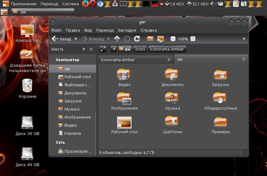267x176 pixels.
Task: Open the Закладки menu
Action: pyautogui.click(x=127, y=30)
